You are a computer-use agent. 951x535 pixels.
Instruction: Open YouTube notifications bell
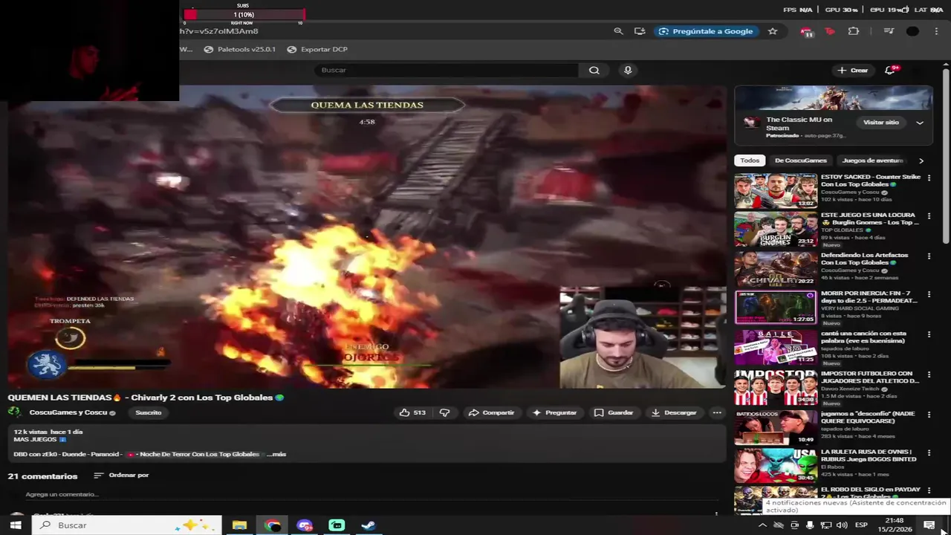[x=890, y=70]
